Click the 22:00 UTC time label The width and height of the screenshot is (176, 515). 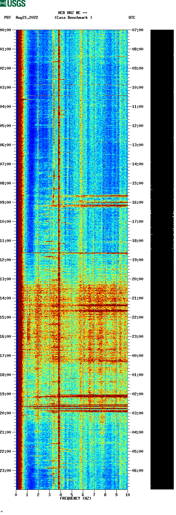point(138,317)
